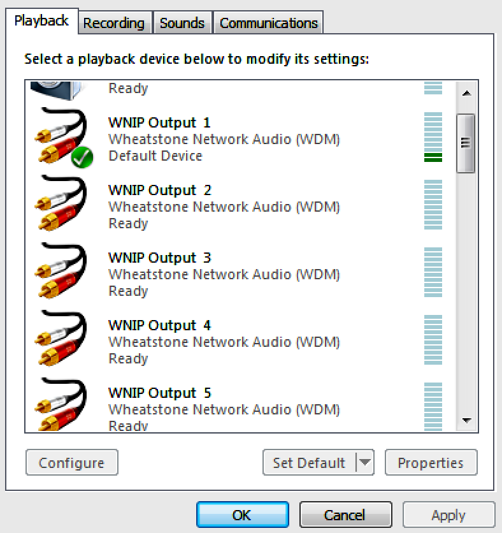Click the WNIP Output 2 RCA cable icon
This screenshot has width=502, height=533.
pos(61,203)
